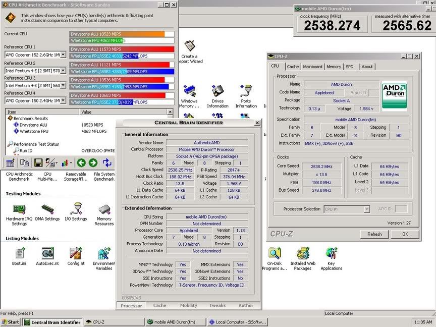Open the Boot.ini listing module
This screenshot has width=436, height=327.
click(x=19, y=257)
